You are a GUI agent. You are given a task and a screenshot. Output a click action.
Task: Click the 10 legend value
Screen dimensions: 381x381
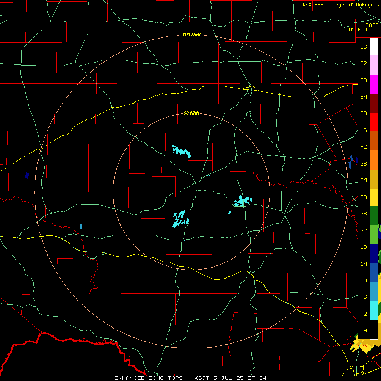pos(364,280)
